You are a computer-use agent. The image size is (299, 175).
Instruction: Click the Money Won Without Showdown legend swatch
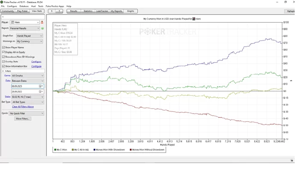[131, 150]
